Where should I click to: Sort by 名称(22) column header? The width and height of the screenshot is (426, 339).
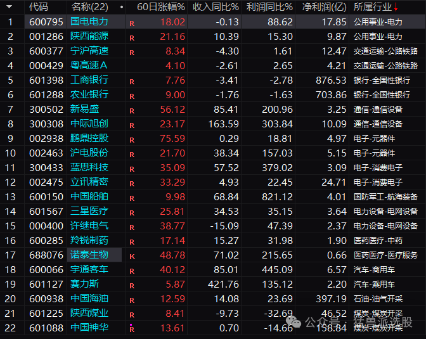(89, 7)
